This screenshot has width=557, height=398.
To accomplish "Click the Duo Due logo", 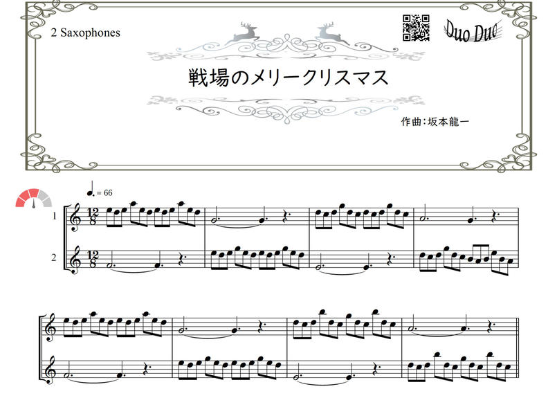I will [x=474, y=30].
